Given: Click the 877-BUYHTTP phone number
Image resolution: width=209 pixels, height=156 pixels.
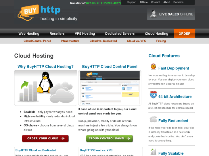Looking at the screenshot, I should [103, 3].
